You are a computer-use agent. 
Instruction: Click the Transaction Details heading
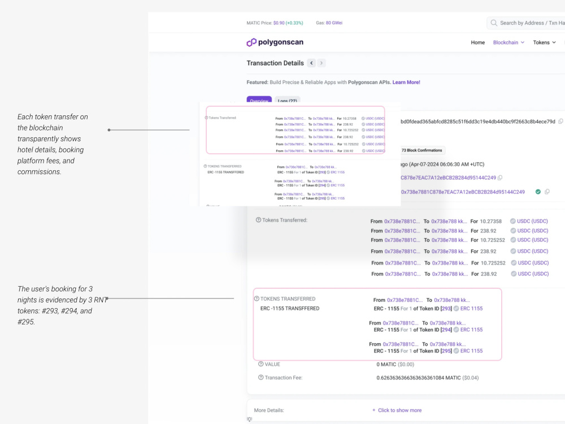[x=275, y=63]
